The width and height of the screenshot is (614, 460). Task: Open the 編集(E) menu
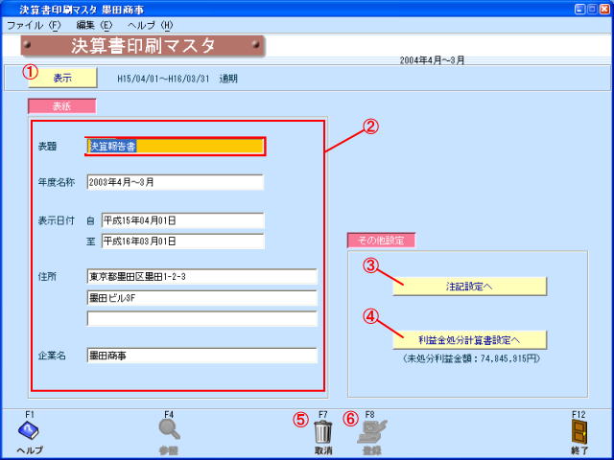pyautogui.click(x=93, y=25)
